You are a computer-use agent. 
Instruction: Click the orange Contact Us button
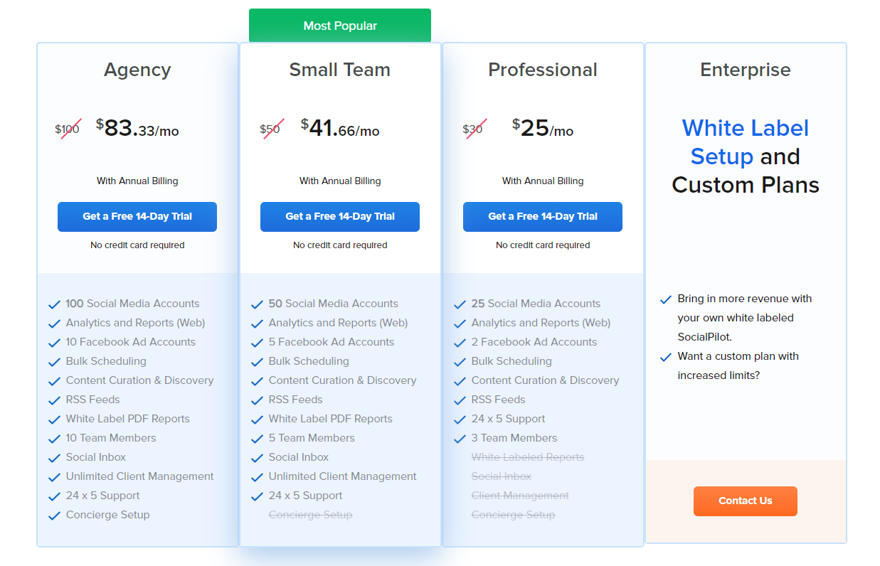click(x=746, y=501)
